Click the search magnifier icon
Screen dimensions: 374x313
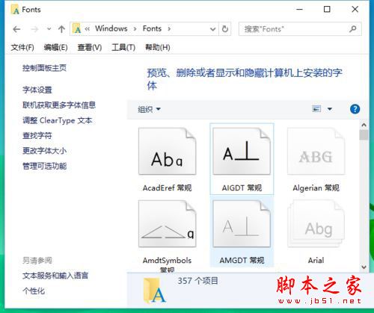(353, 29)
